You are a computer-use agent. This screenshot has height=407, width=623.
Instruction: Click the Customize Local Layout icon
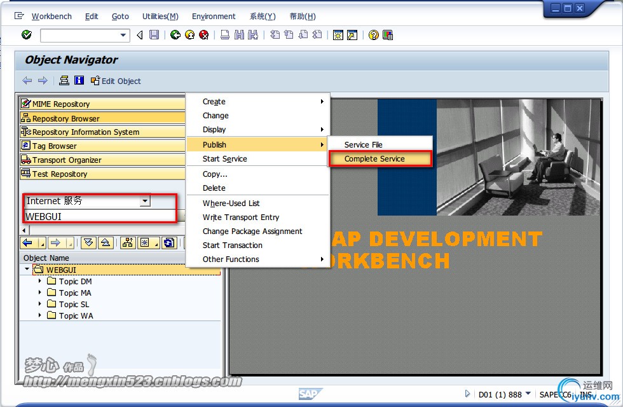(x=388, y=35)
